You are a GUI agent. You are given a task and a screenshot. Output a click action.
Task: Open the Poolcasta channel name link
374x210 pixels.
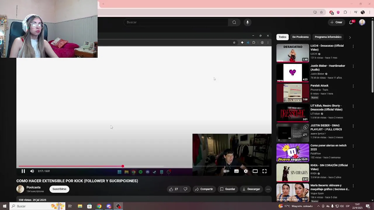(x=34, y=187)
